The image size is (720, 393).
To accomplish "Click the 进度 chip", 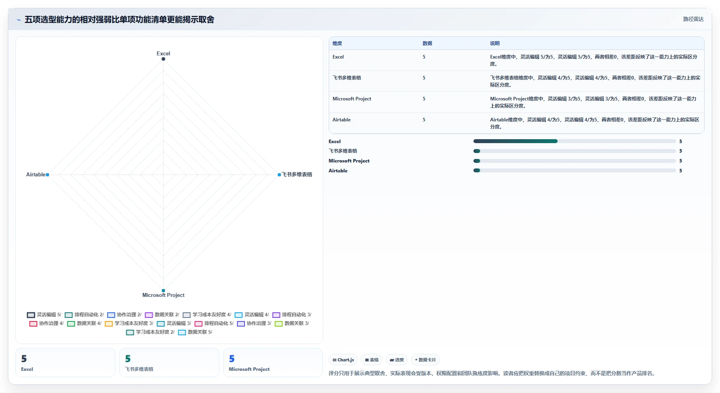I will point(397,360).
